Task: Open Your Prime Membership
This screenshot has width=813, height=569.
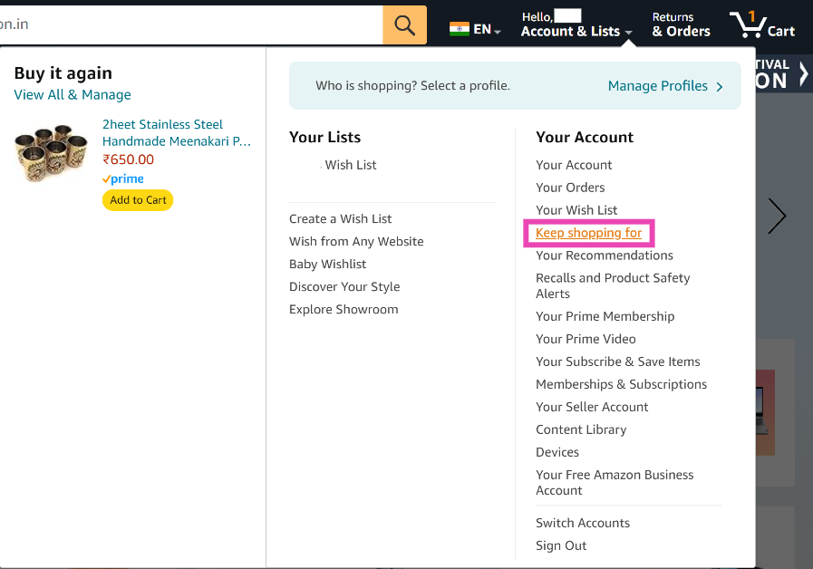Action: click(605, 316)
